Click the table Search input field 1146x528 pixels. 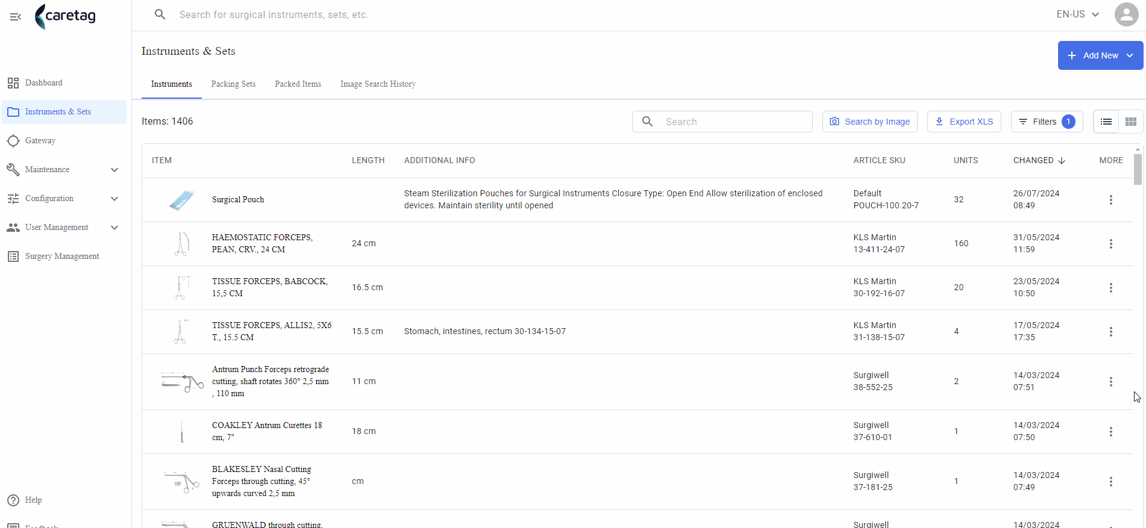coord(722,122)
